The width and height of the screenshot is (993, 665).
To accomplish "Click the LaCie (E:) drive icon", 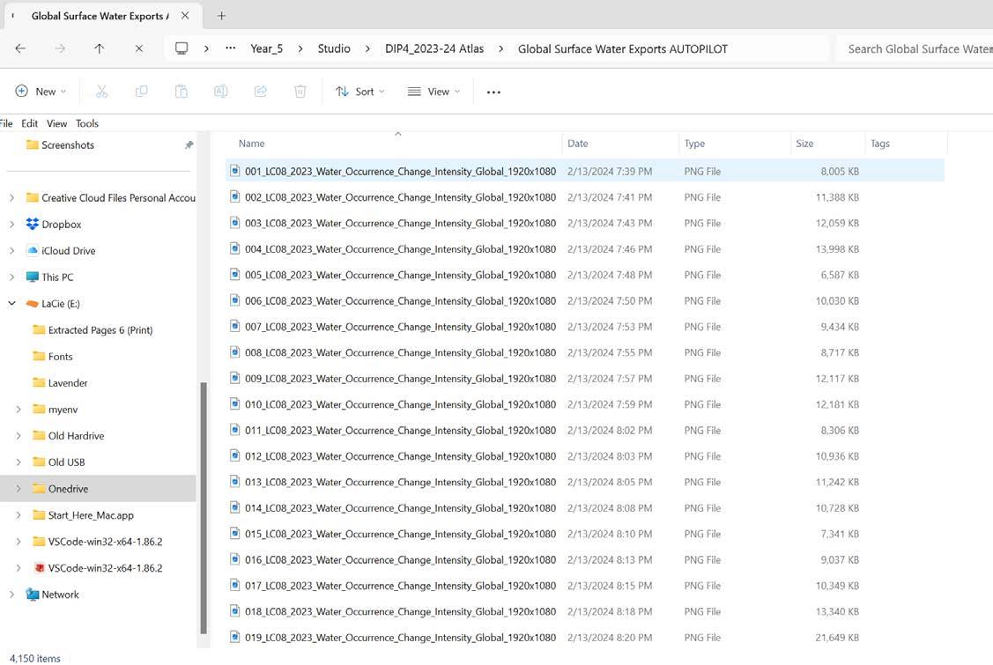I will pyautogui.click(x=33, y=303).
